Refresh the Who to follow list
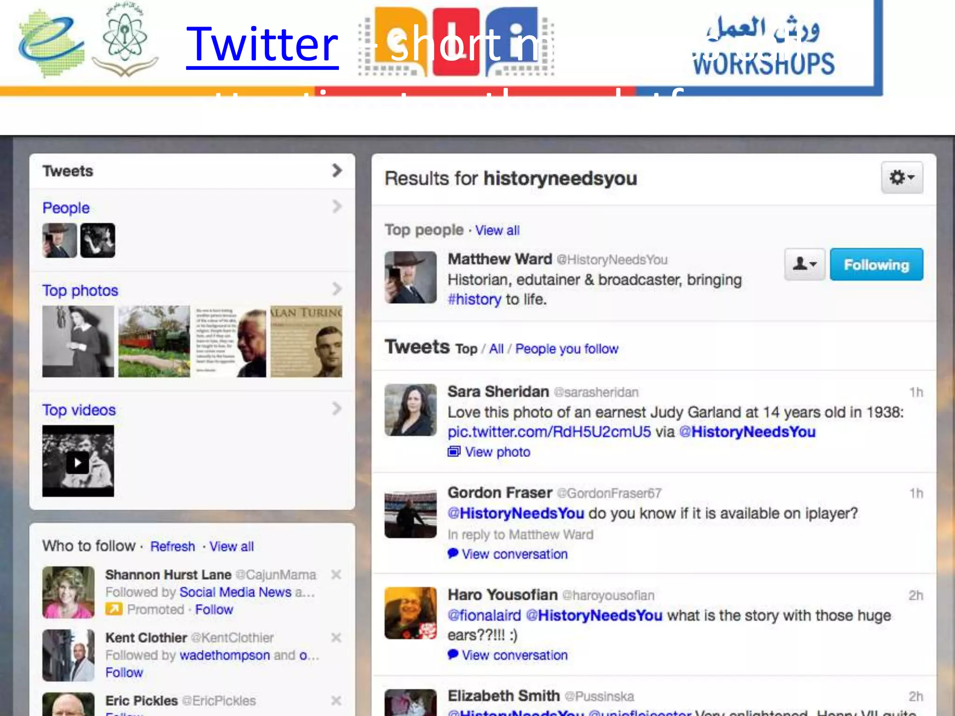Screen dimensions: 955x716 pos(173,546)
